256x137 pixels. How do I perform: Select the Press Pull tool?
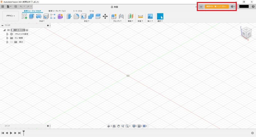pos(69,16)
